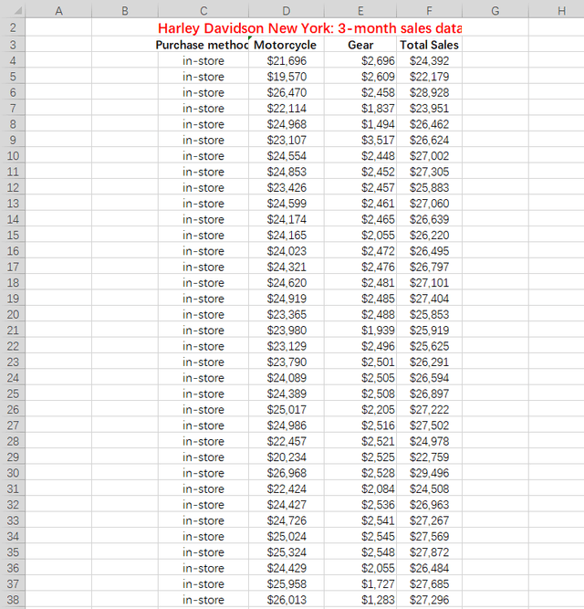
Task: Select column H header
Action: click(x=557, y=10)
